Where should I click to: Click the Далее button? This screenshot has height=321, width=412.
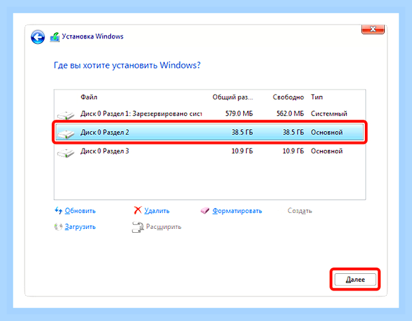[356, 280]
